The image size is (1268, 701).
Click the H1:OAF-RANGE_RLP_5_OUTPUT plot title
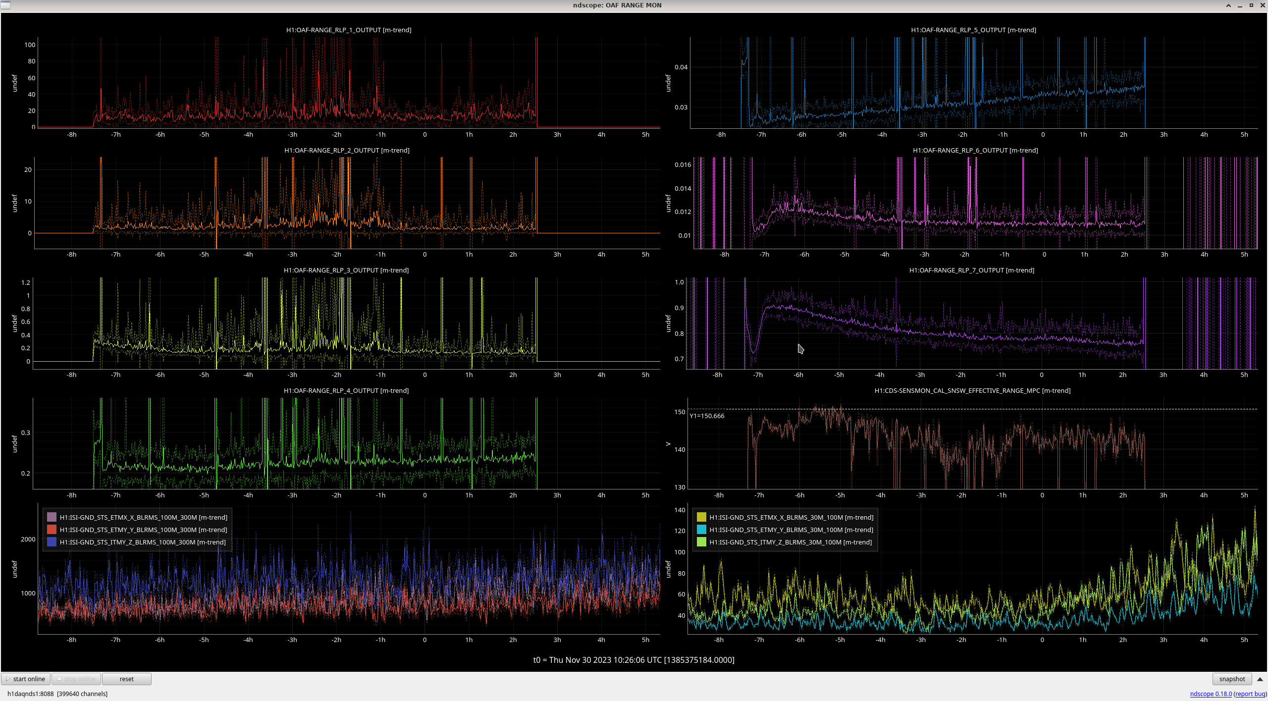tap(973, 30)
